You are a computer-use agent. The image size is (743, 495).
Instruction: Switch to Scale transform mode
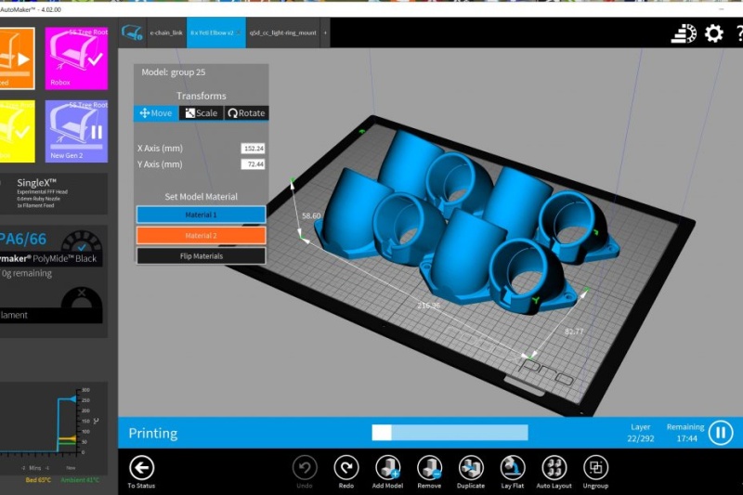point(201,113)
